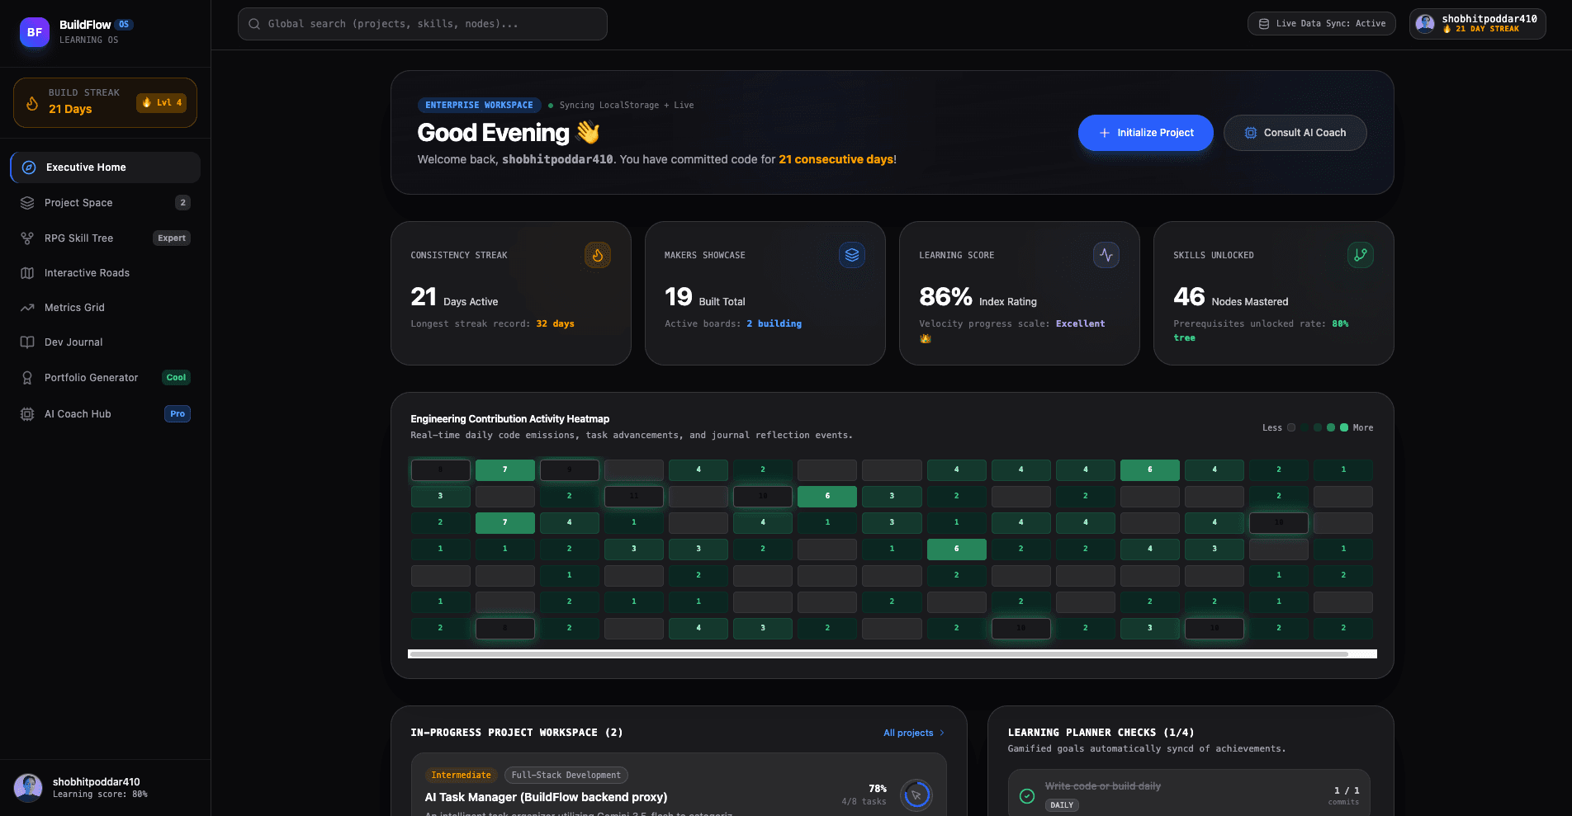
Task: Click the chevron next to All projects
Action: coord(942,733)
